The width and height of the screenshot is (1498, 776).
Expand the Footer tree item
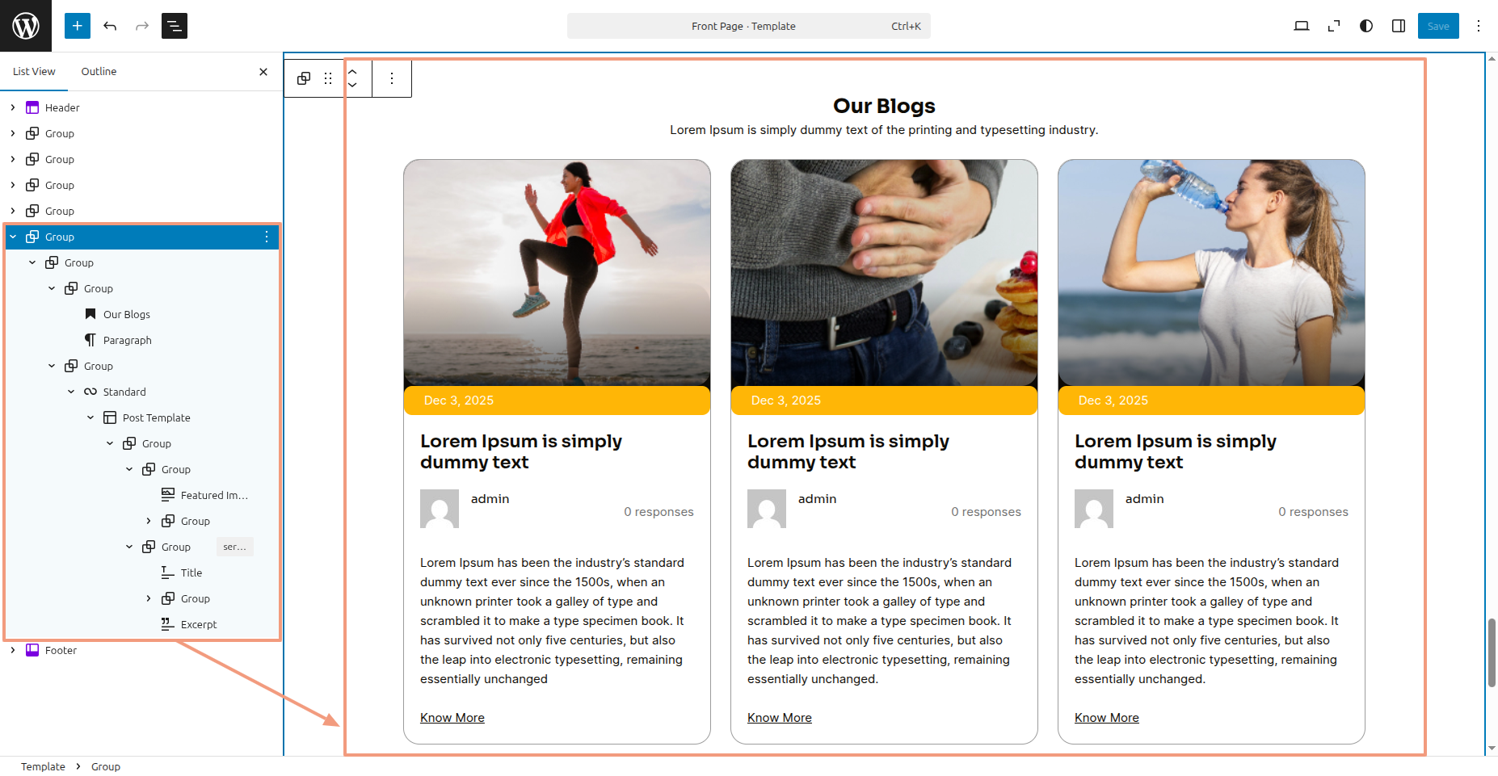tap(13, 650)
